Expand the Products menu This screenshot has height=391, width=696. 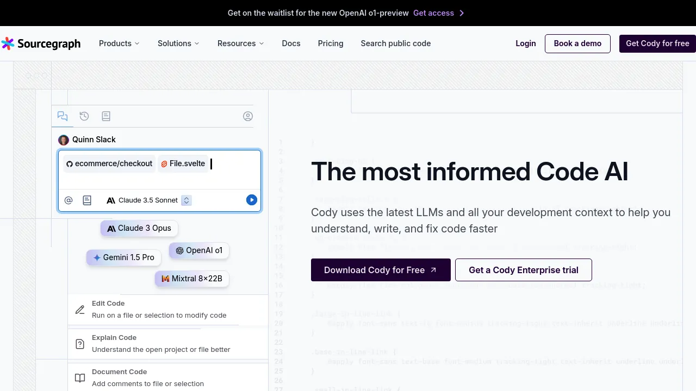point(119,43)
